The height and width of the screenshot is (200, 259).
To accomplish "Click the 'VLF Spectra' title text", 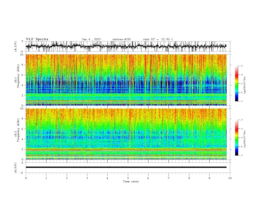I will 37,39.
